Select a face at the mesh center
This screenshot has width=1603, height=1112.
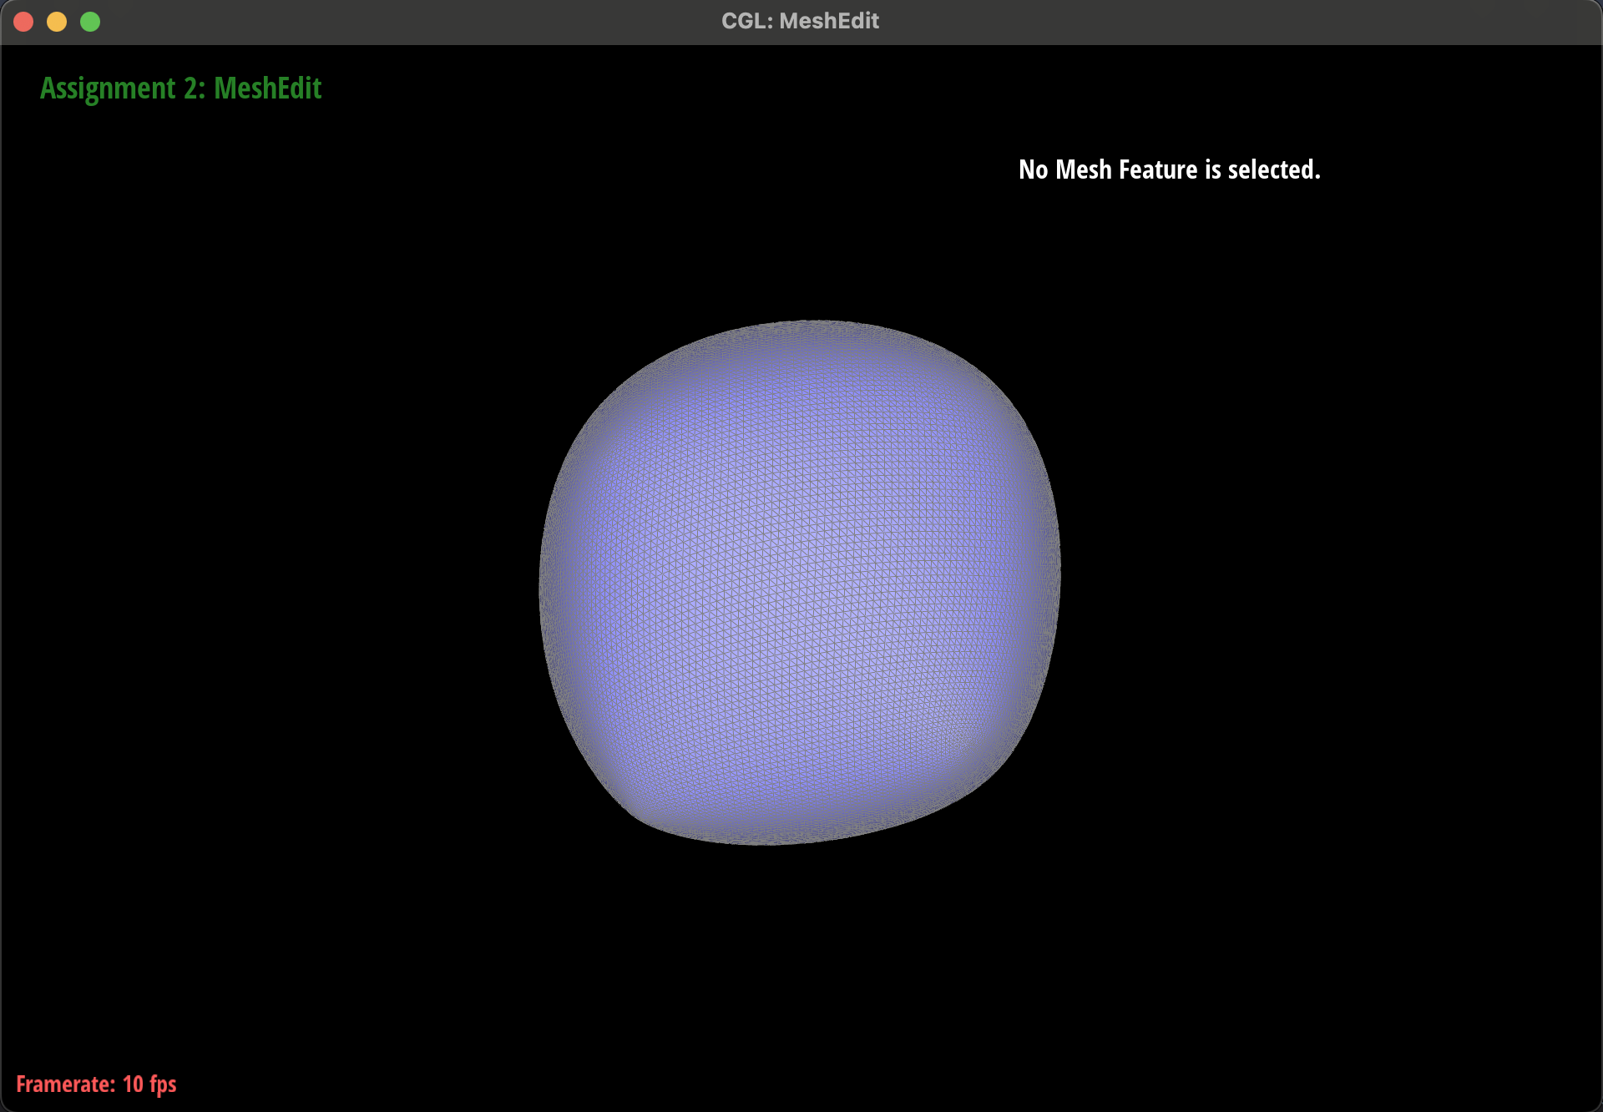coord(800,584)
